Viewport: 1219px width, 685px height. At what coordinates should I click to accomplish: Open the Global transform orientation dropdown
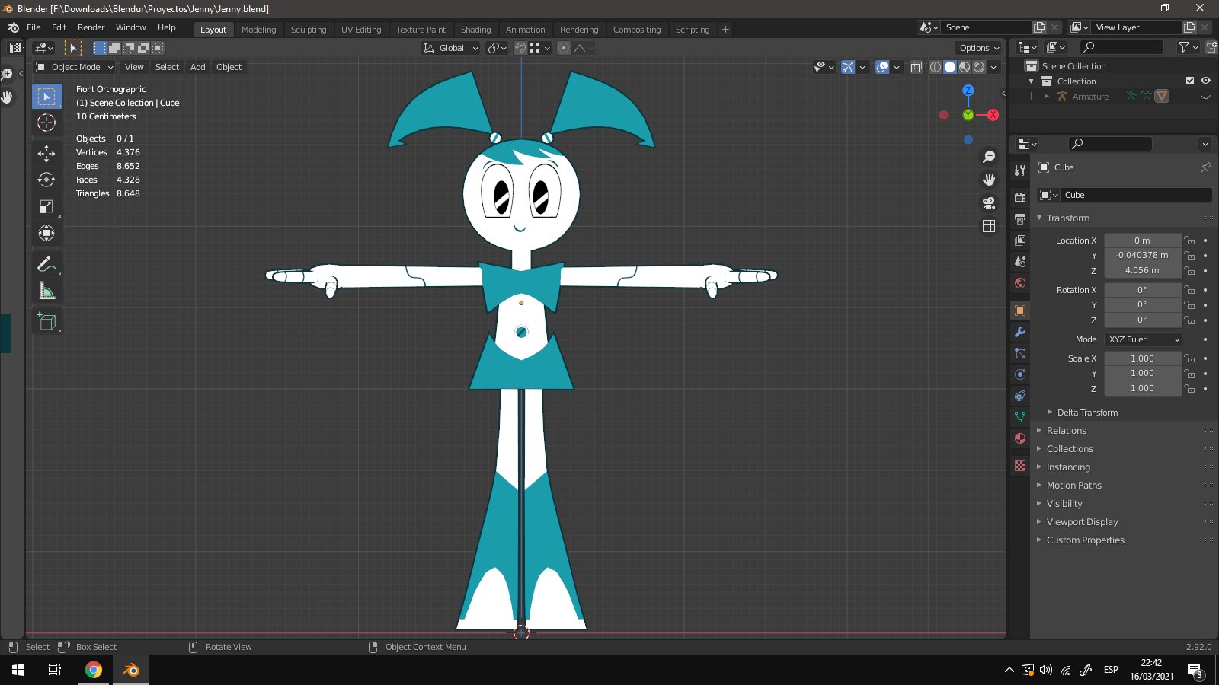tap(451, 48)
